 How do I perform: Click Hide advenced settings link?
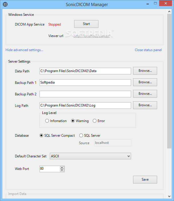[x=24, y=50]
